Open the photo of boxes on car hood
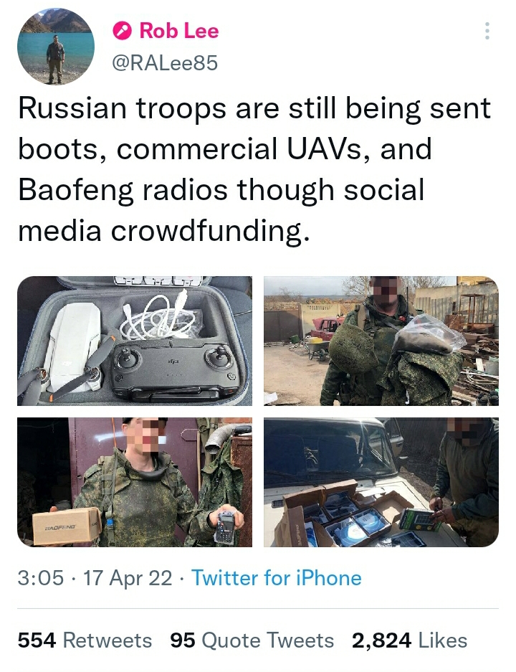Image resolution: width=516 pixels, height=672 pixels. 381,482
